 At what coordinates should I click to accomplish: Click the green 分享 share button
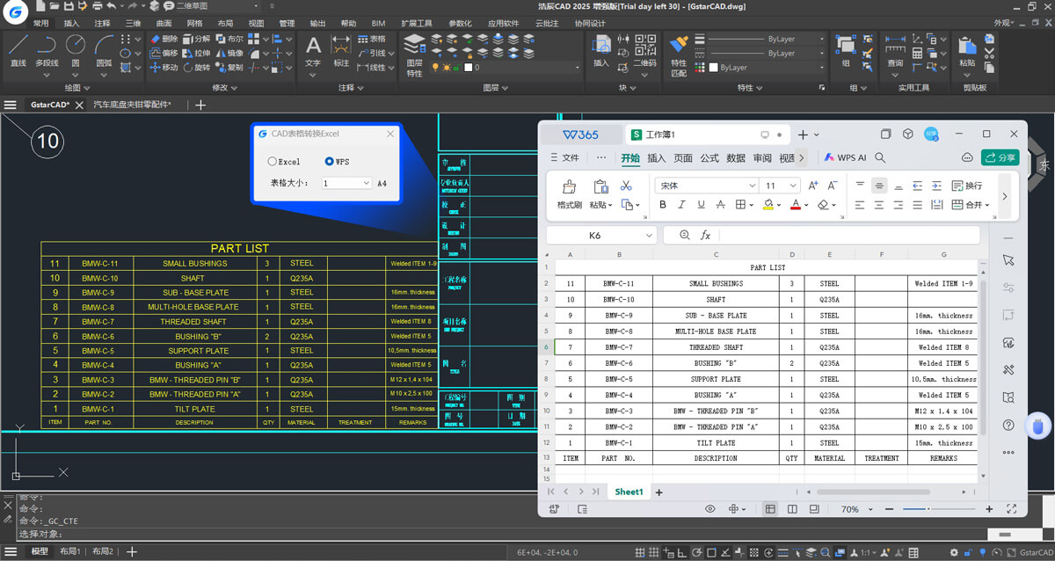(x=1000, y=157)
